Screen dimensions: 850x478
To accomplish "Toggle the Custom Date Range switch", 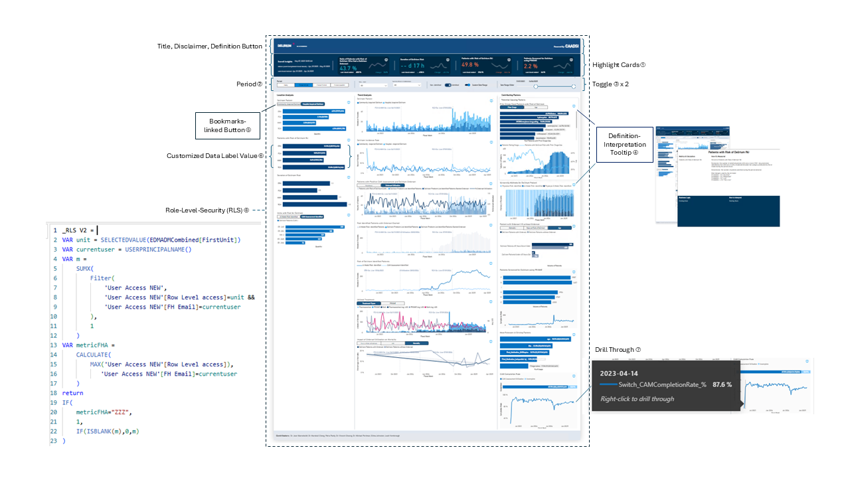I will click(467, 85).
